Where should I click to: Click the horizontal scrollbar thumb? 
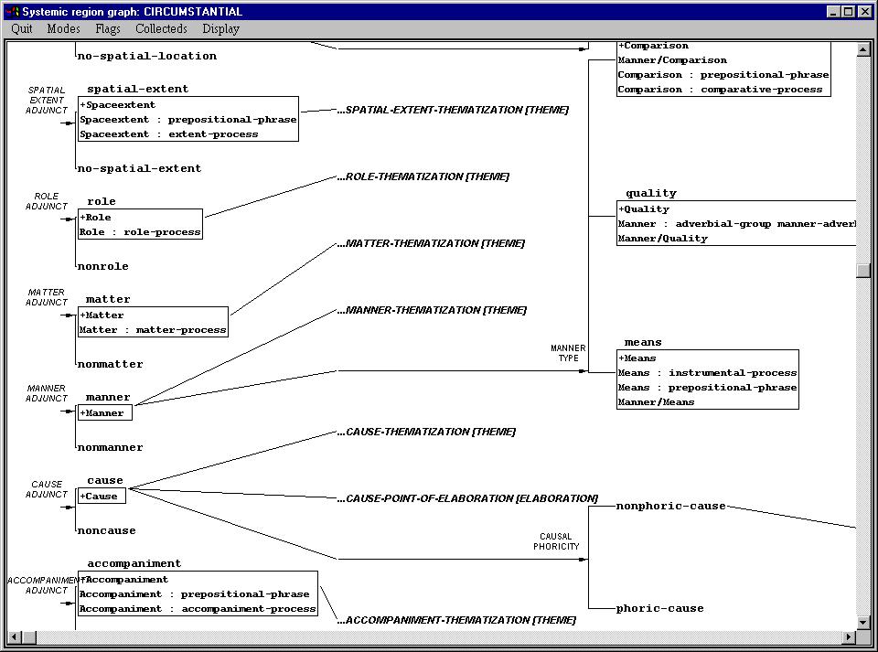pyautogui.click(x=29, y=636)
